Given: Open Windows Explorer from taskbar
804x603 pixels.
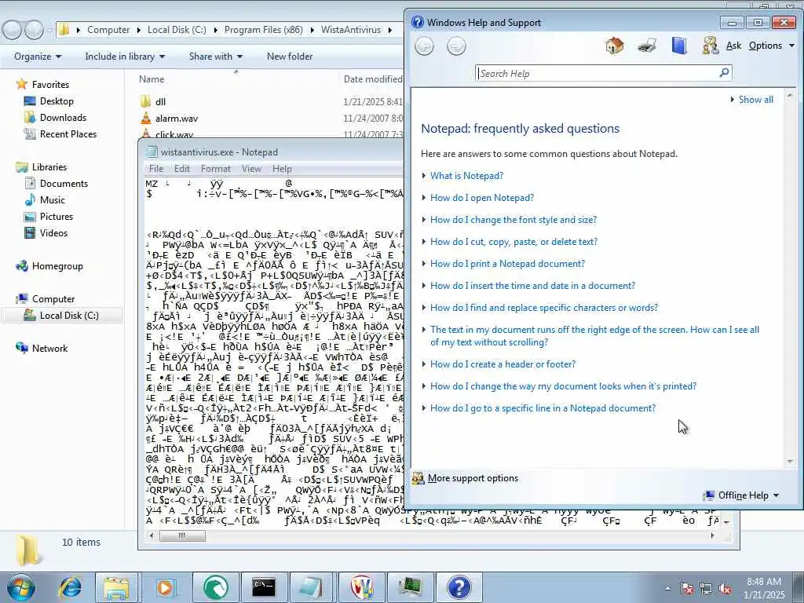Looking at the screenshot, I should [117, 587].
